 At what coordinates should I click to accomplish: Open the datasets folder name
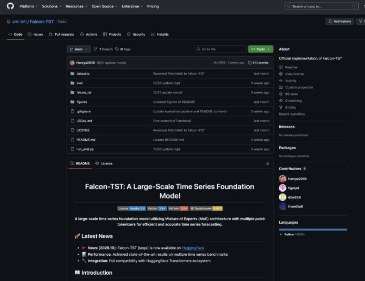[x=83, y=74]
